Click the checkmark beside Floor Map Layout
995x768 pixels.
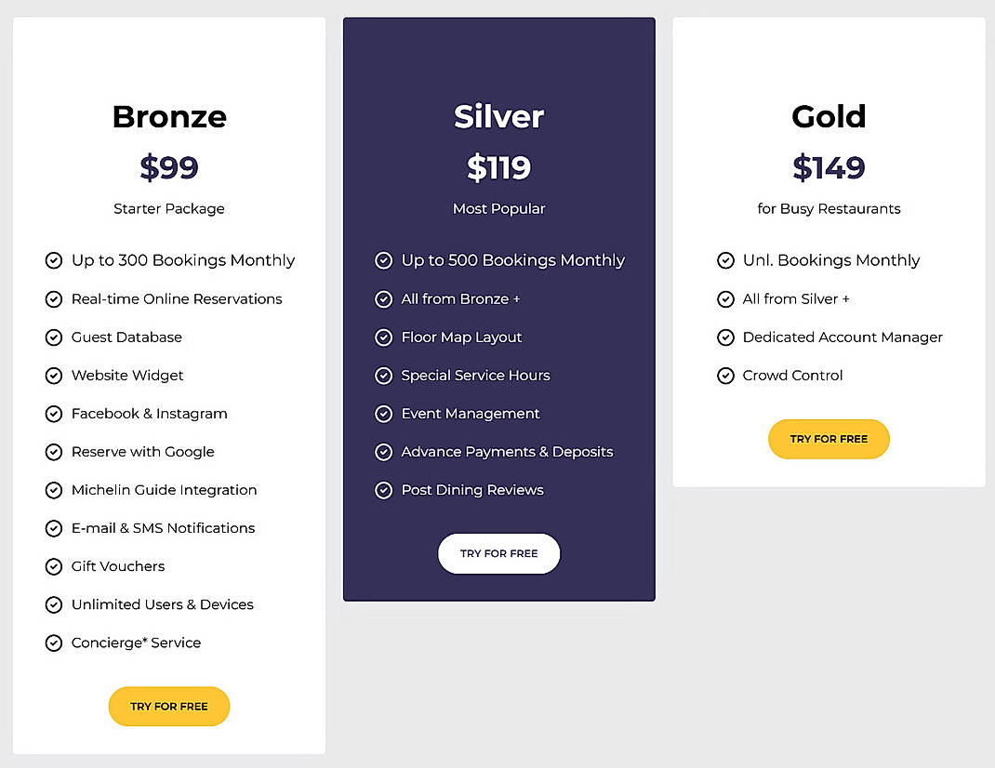[x=384, y=337]
